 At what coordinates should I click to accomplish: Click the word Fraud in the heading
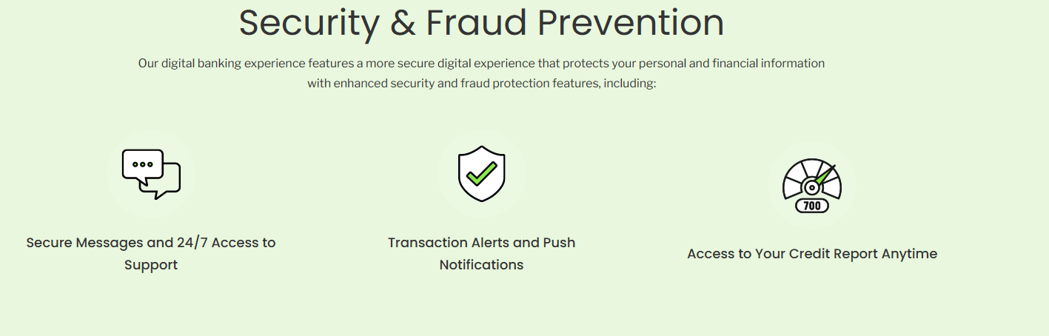[x=475, y=22]
